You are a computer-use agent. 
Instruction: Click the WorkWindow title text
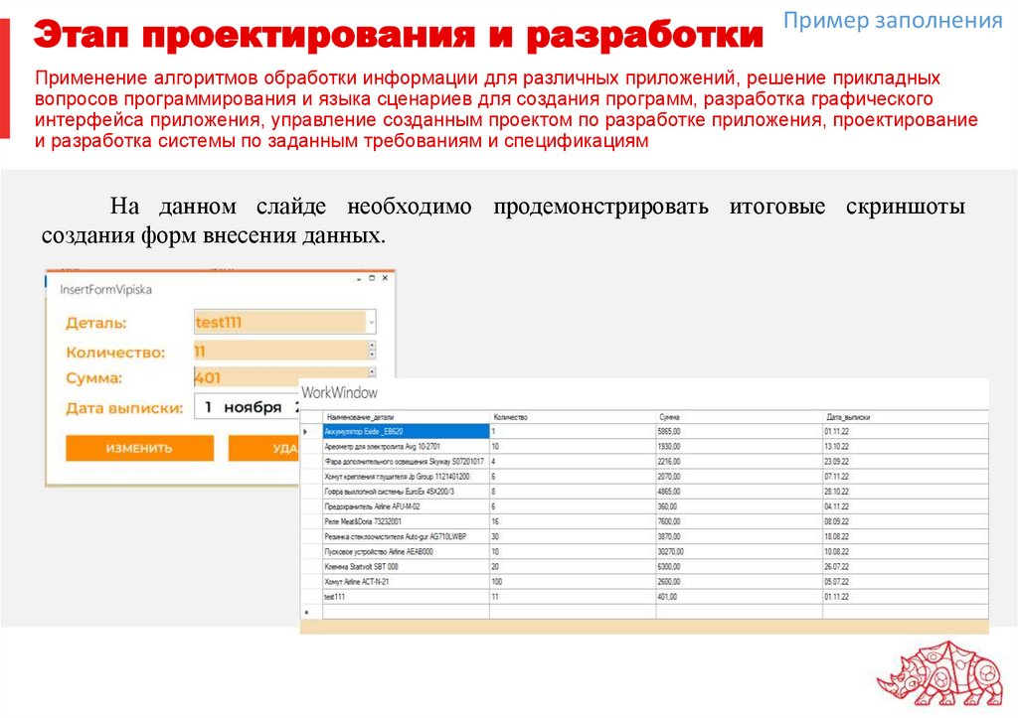point(340,392)
